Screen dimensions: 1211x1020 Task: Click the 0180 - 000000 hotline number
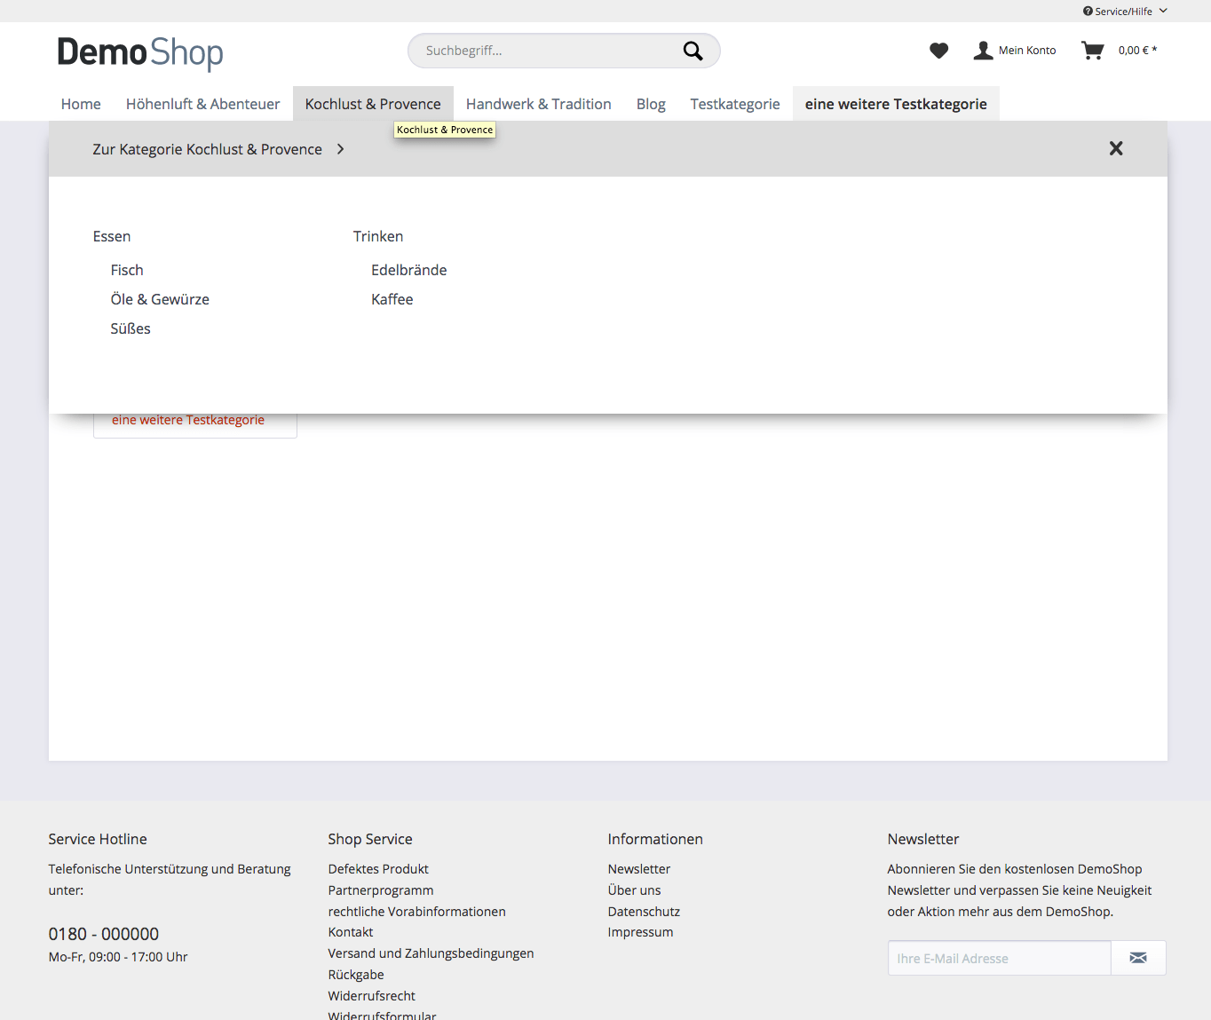tap(104, 934)
